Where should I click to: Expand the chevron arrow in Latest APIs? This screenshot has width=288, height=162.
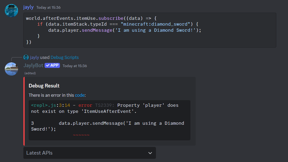tap(150, 153)
